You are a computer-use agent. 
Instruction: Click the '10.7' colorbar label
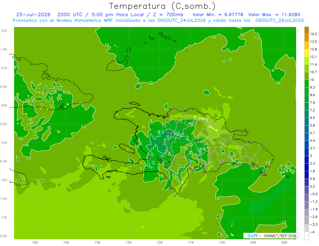[x=314, y=72]
